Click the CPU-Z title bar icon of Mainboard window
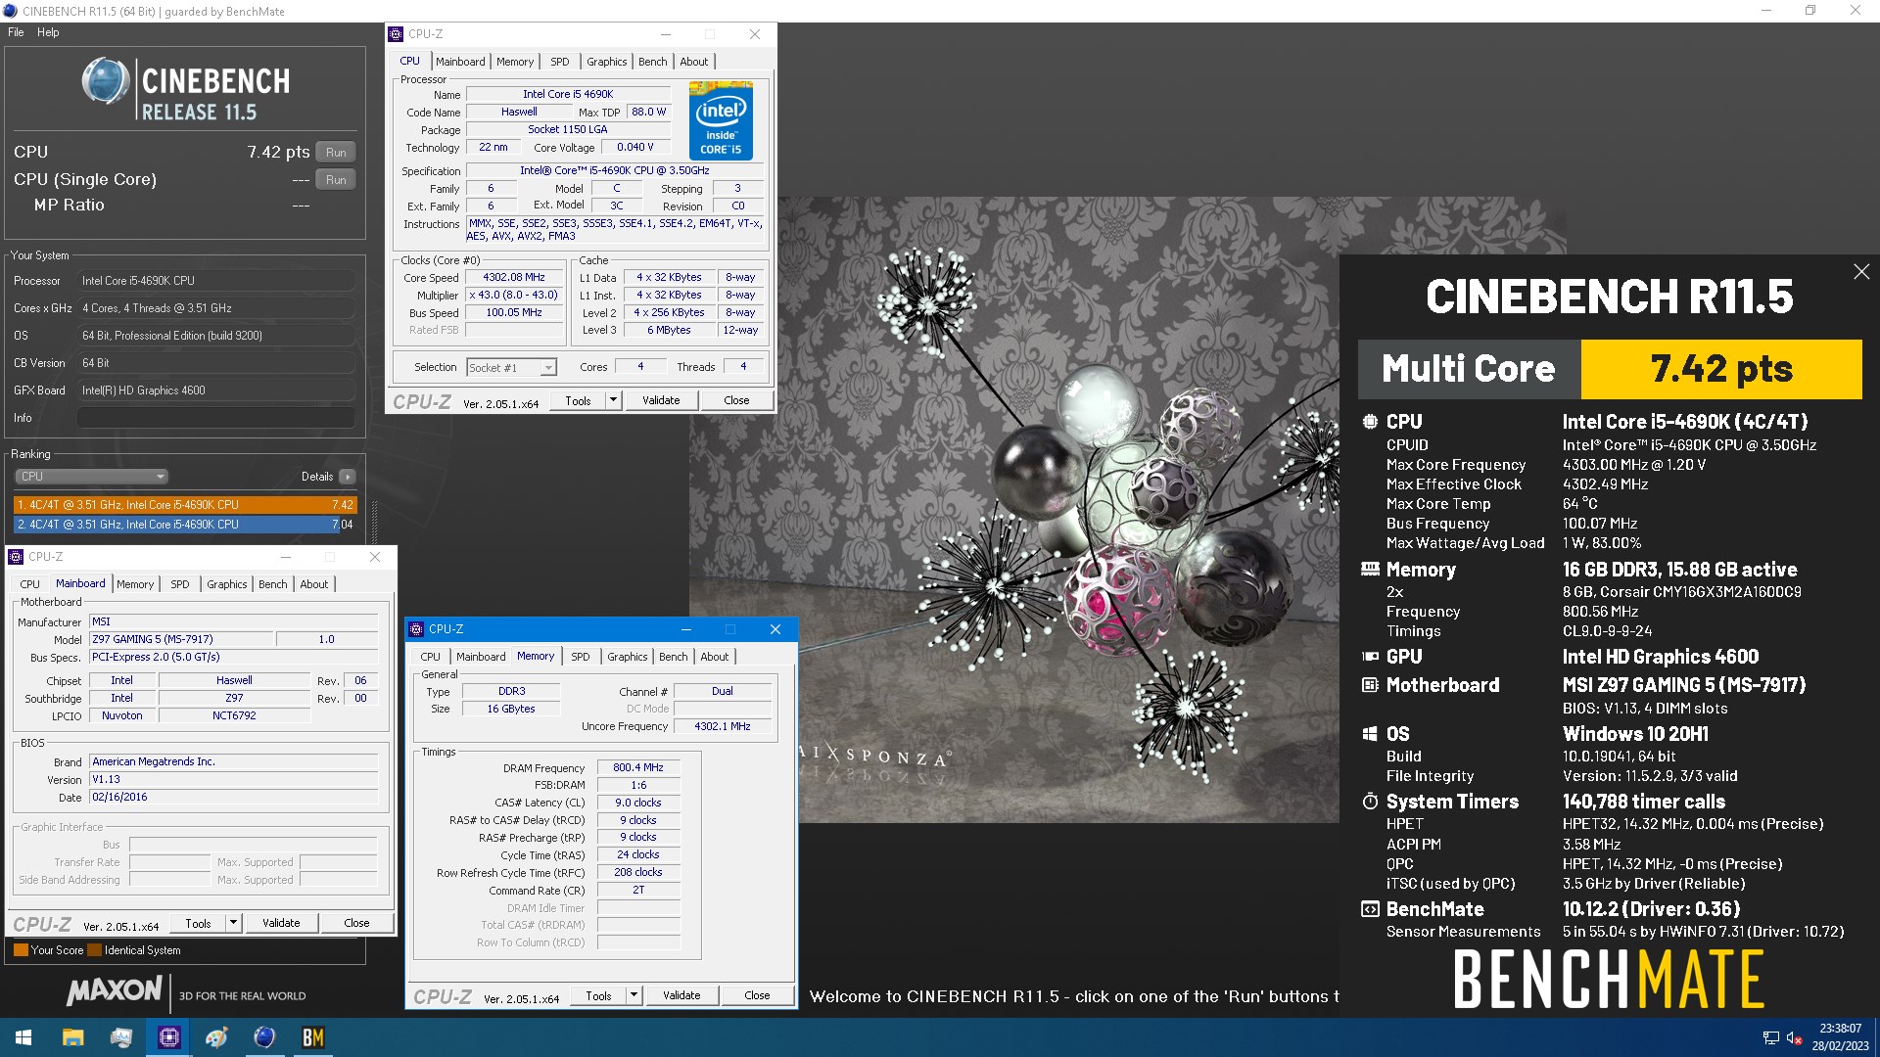The width and height of the screenshot is (1880, 1057). 16,557
